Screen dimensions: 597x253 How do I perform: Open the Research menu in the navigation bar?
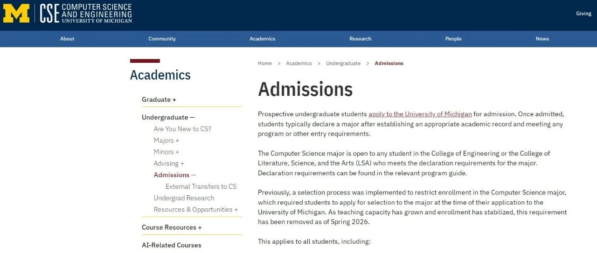pos(361,39)
